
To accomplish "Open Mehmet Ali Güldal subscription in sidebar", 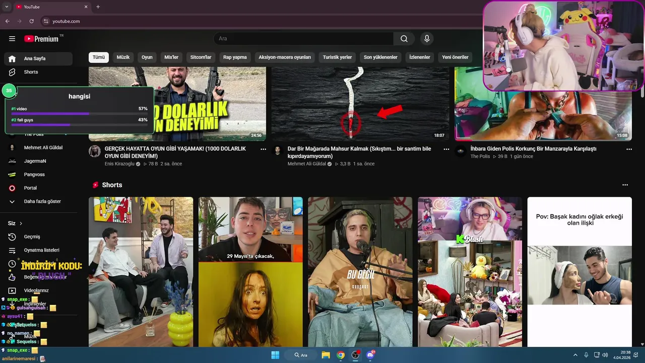I will click(38, 148).
